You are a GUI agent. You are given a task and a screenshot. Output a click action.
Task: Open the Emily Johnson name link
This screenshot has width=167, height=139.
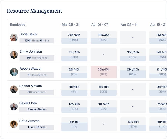[x=31, y=51]
